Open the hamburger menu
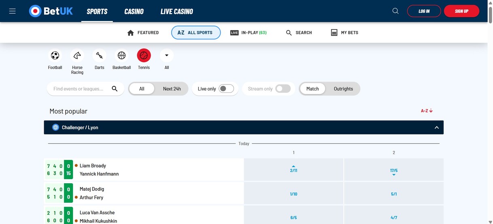 coord(13,11)
